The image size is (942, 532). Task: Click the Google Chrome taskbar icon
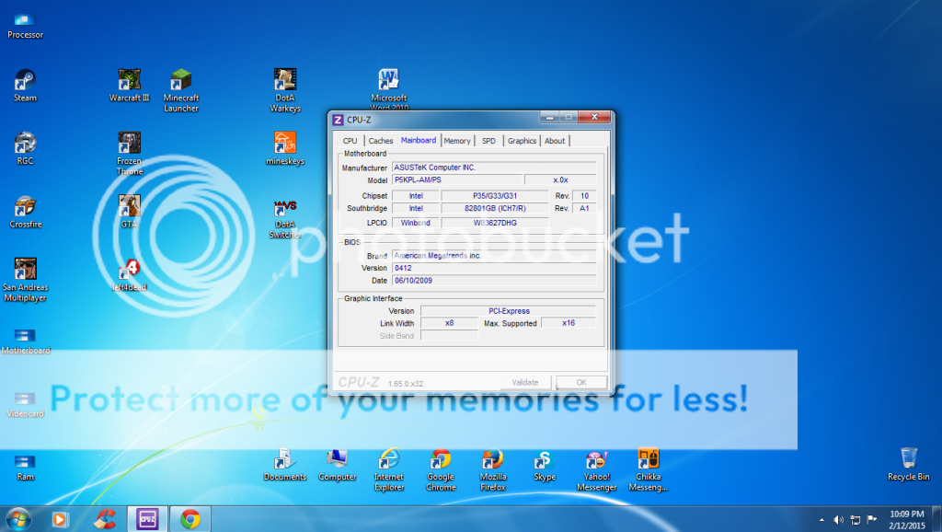point(190,518)
